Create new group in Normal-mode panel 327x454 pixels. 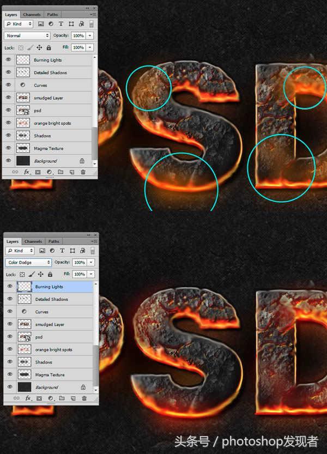pyautogui.click(x=60, y=172)
